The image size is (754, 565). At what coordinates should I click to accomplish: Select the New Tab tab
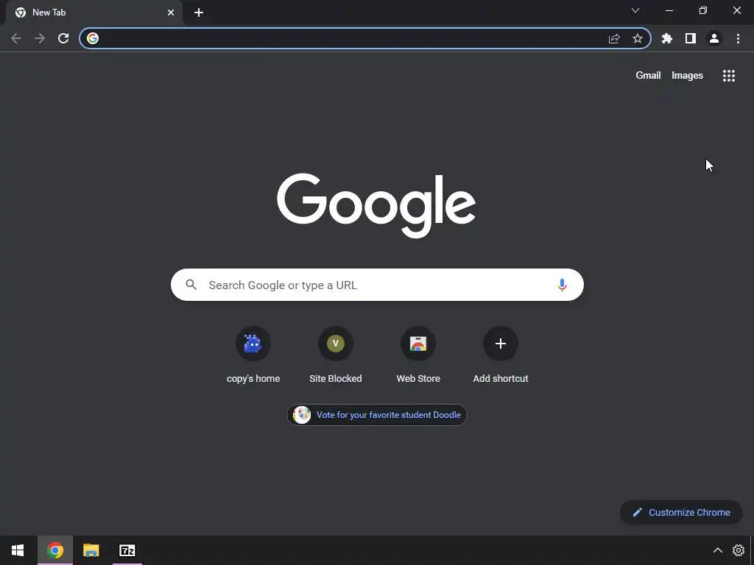(x=94, y=13)
